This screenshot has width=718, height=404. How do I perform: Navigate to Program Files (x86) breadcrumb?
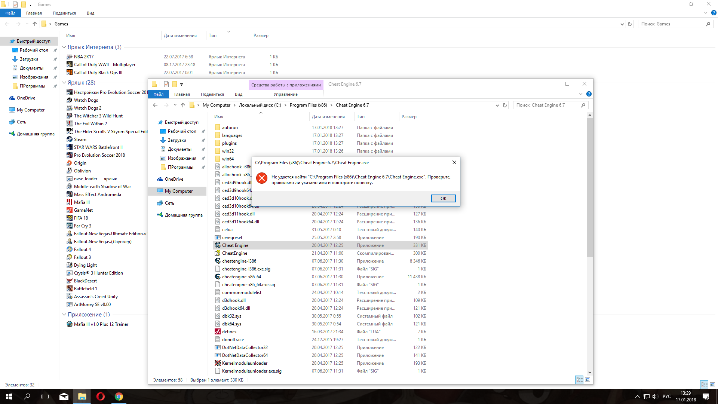click(x=308, y=105)
